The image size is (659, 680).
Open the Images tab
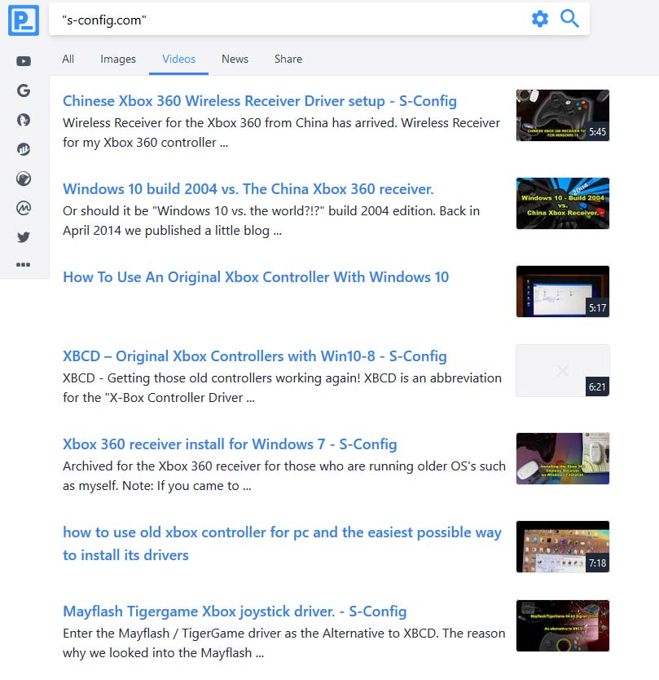pos(118,59)
